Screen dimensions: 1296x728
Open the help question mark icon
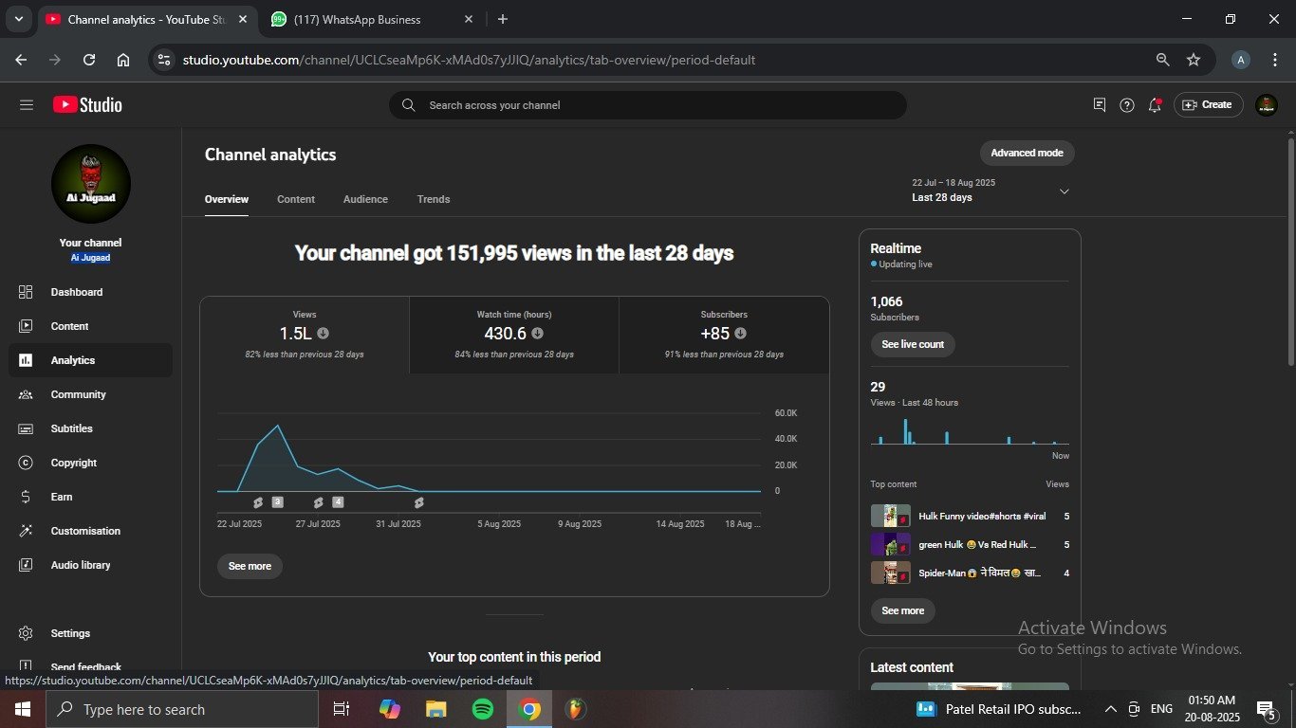(x=1126, y=105)
